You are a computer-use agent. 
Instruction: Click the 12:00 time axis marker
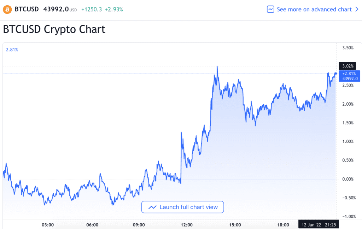point(187,224)
